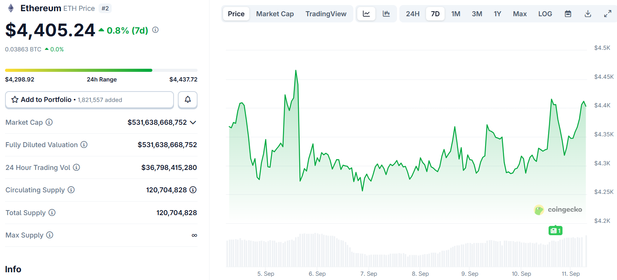Click the Info section heading

coord(13,269)
